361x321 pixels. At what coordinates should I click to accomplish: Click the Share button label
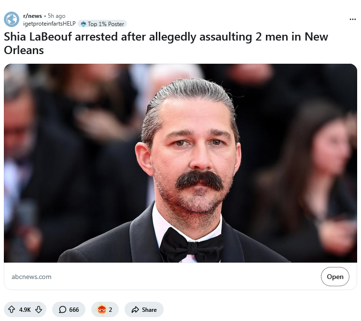(x=149, y=310)
